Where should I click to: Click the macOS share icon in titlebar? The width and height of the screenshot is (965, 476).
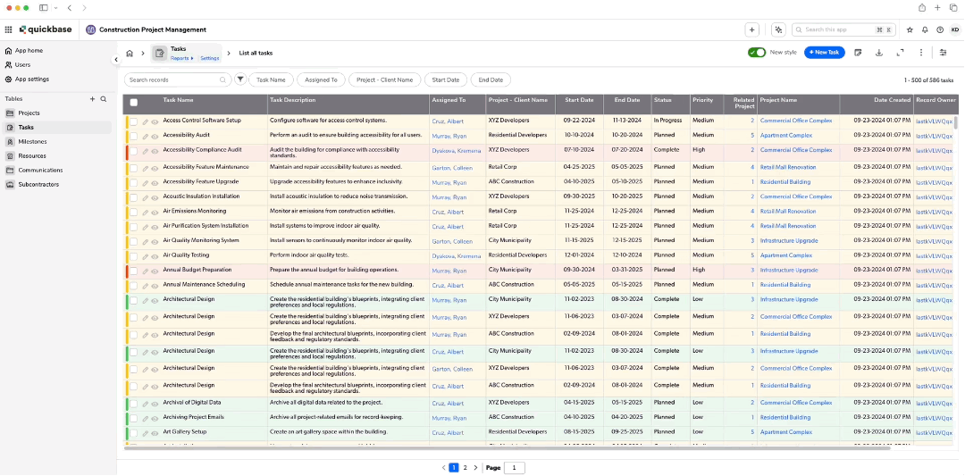coord(922,8)
